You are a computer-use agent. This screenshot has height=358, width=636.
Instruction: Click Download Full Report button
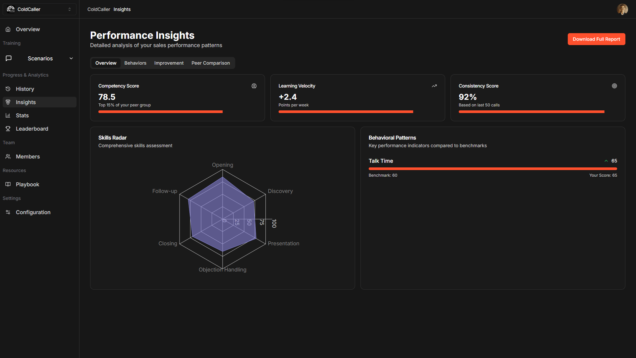[x=596, y=39]
